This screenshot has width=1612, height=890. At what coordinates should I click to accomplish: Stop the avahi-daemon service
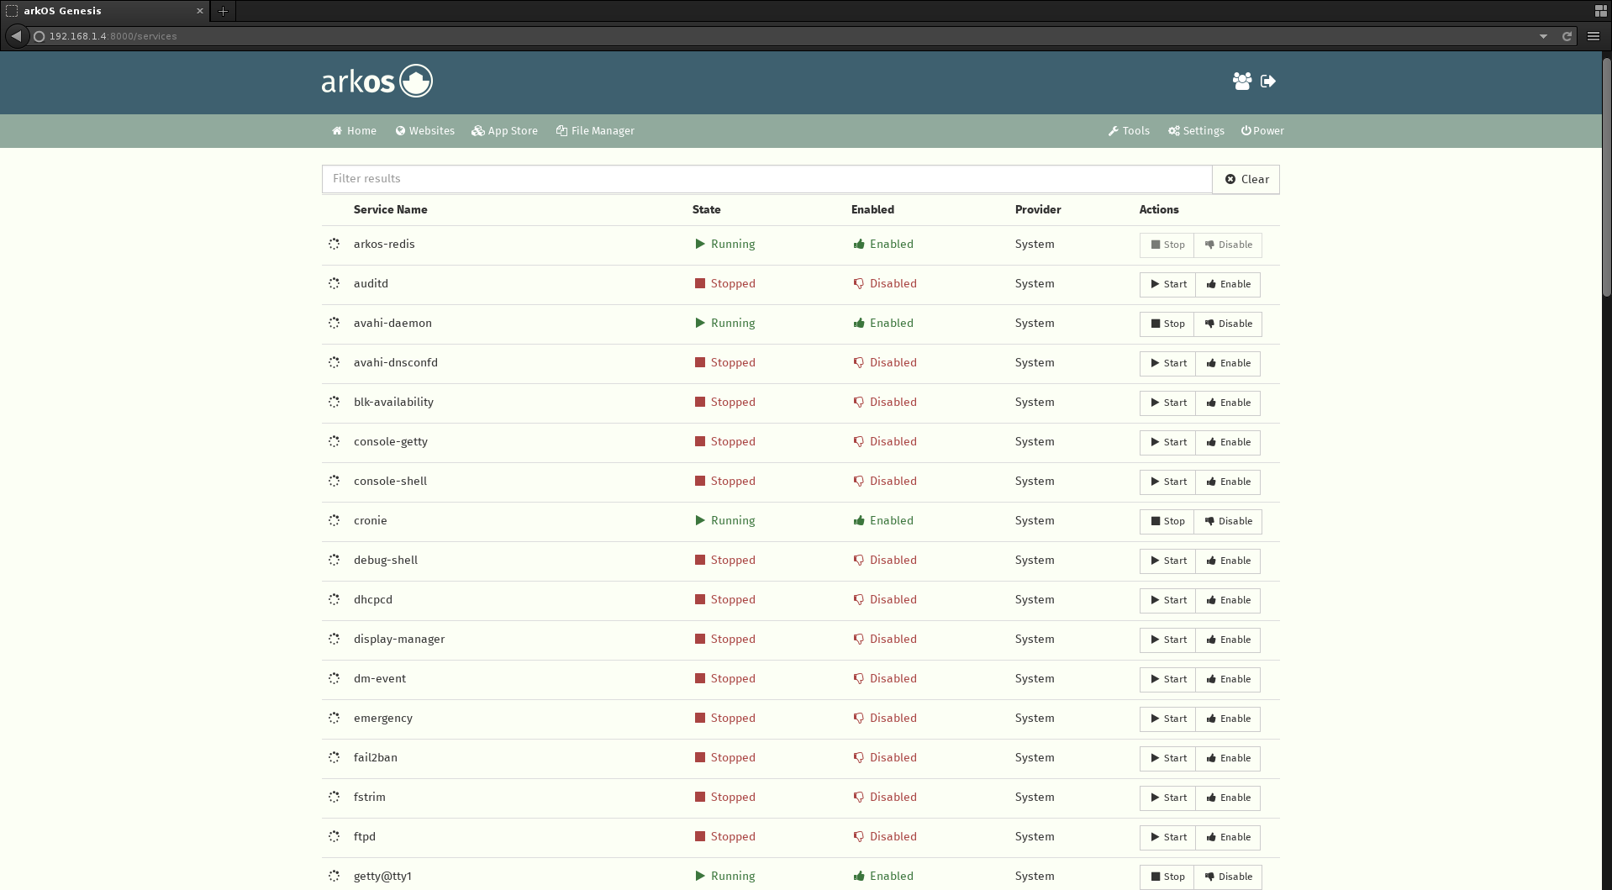coord(1167,324)
